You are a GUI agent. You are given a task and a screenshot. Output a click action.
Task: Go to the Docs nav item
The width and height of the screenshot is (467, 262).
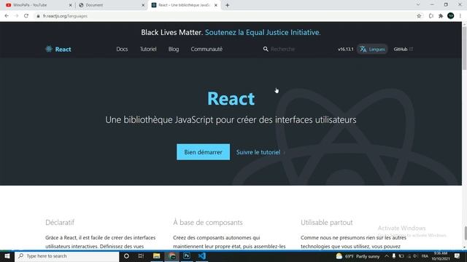[x=122, y=49]
